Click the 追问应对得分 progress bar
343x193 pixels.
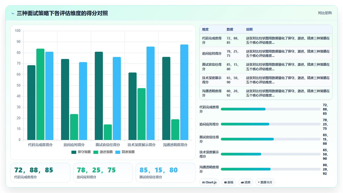[271, 124]
